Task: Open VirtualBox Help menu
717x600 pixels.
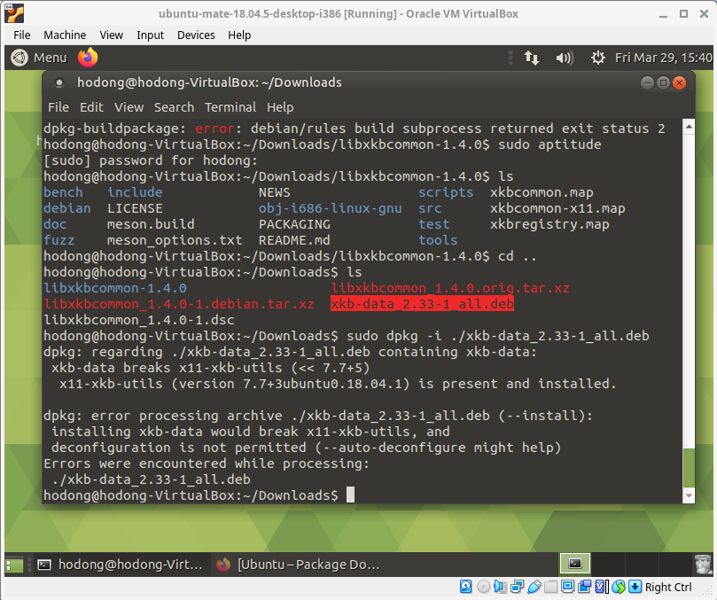Action: pyautogui.click(x=239, y=35)
